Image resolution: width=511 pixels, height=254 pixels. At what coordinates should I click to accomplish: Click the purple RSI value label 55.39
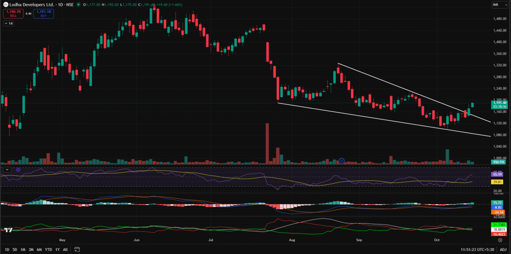pos(497,174)
